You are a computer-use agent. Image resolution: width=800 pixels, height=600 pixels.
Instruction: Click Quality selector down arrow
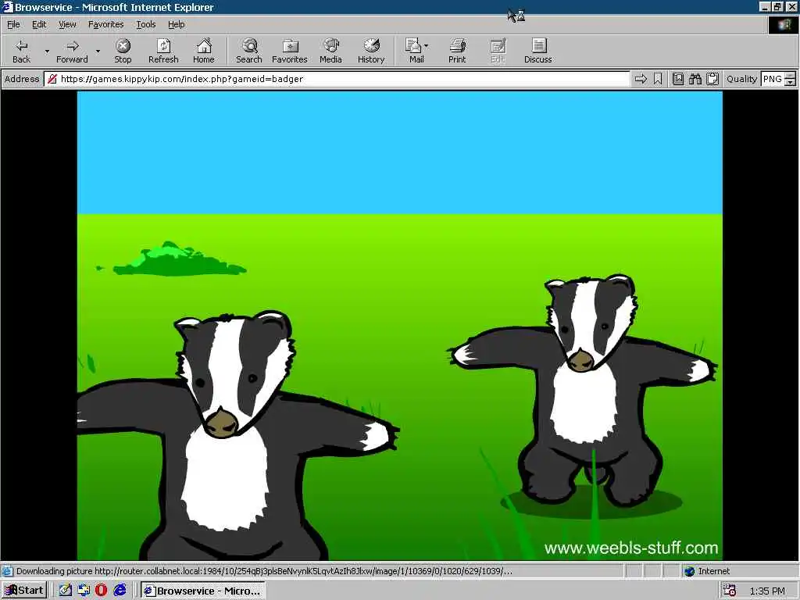[x=790, y=82]
